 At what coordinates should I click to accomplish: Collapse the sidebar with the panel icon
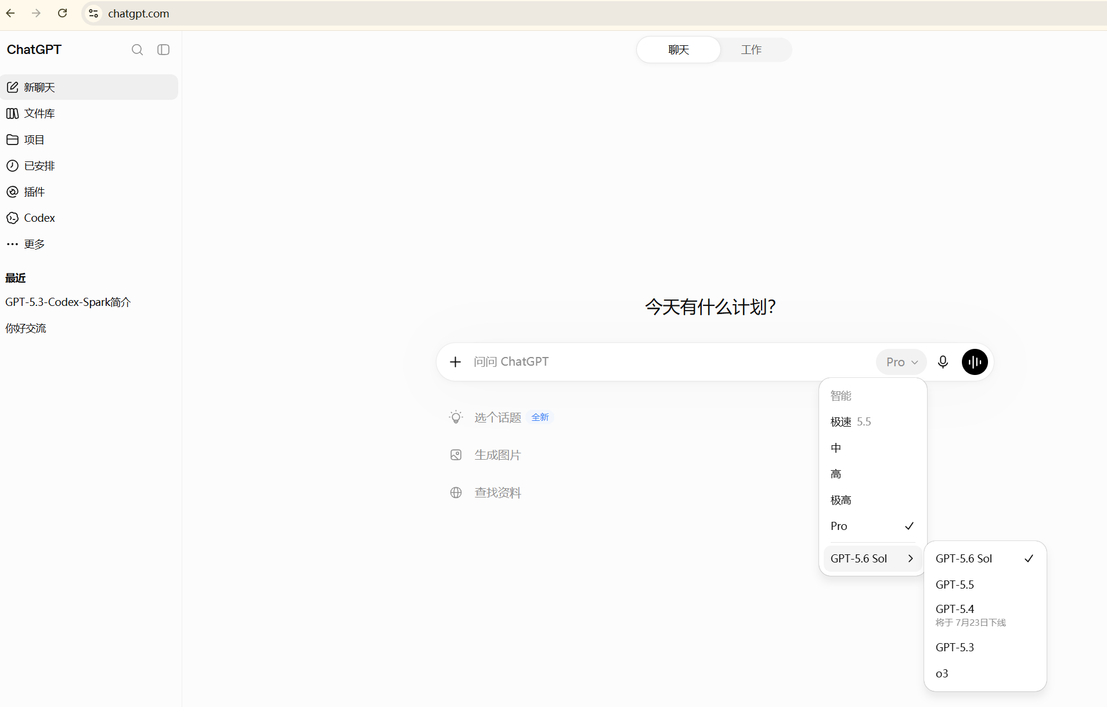coord(164,50)
